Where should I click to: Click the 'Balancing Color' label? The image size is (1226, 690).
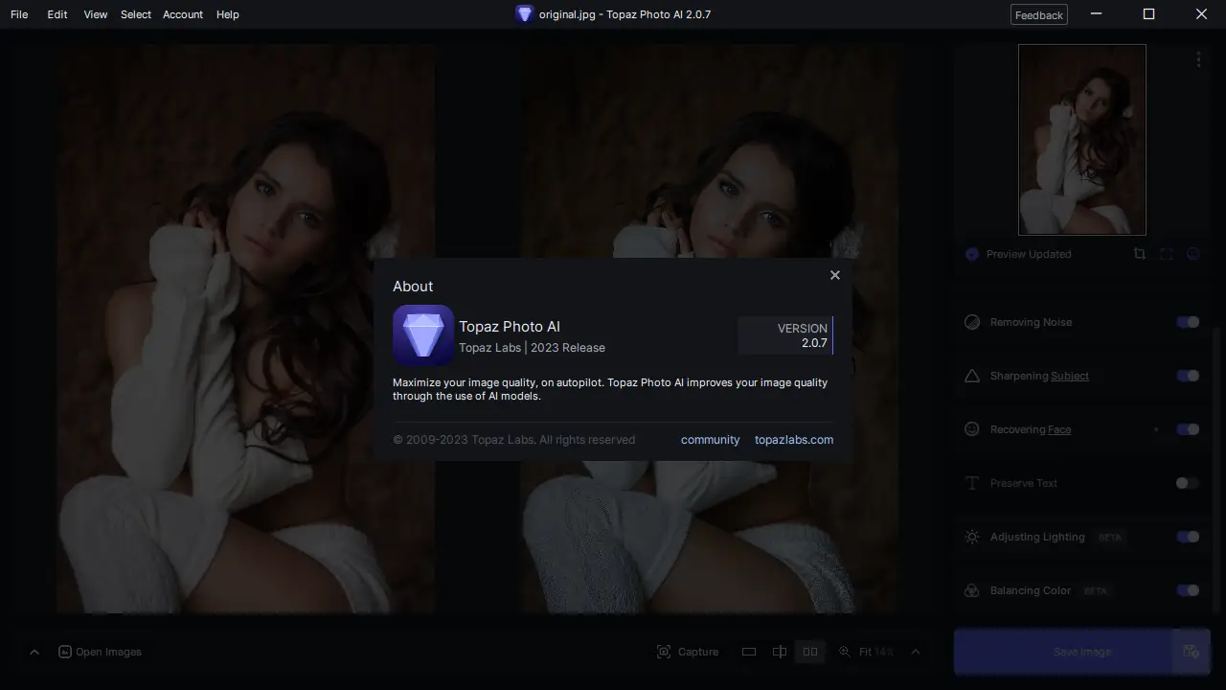click(x=1031, y=590)
